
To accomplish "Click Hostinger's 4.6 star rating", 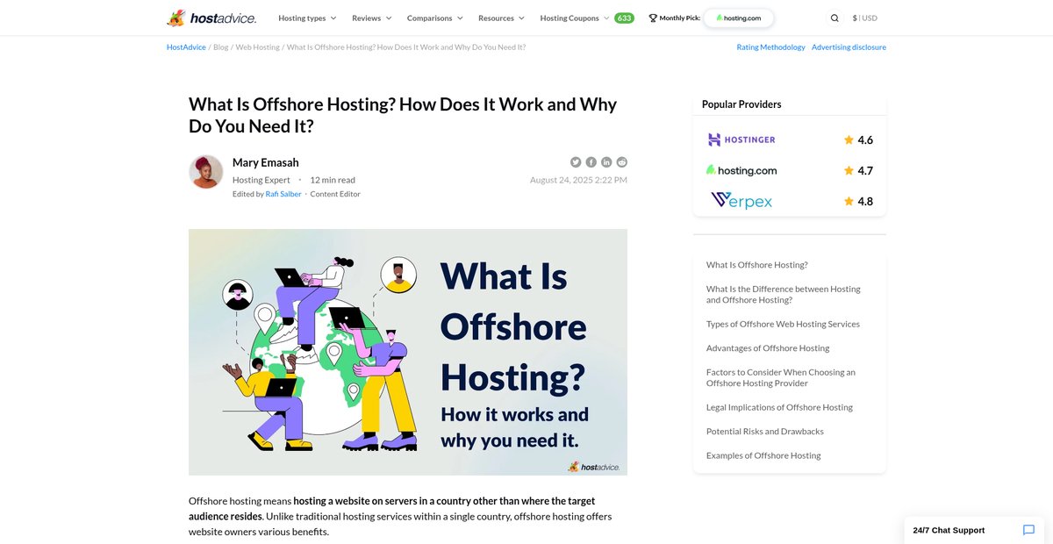I will click(858, 140).
